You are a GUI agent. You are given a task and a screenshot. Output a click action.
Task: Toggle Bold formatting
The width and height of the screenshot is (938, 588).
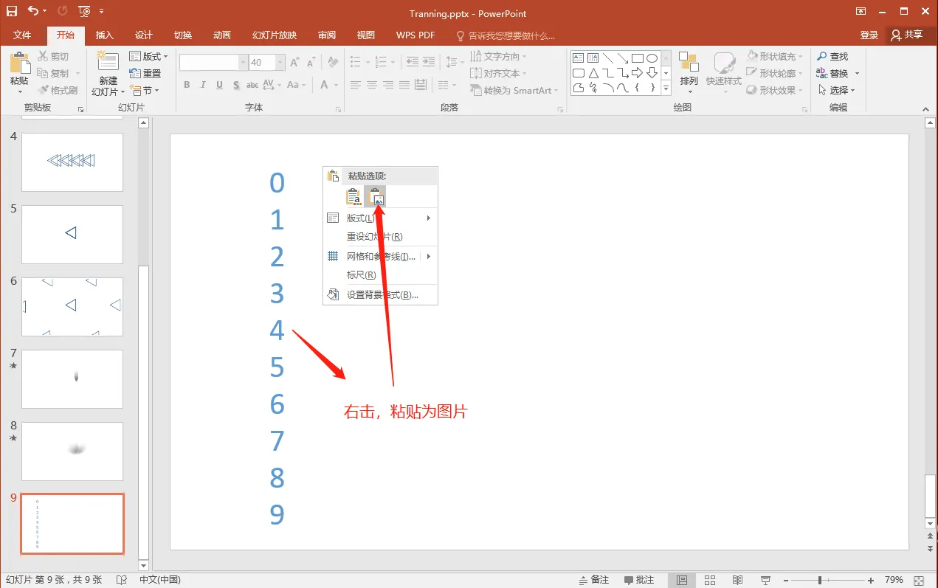(x=187, y=85)
